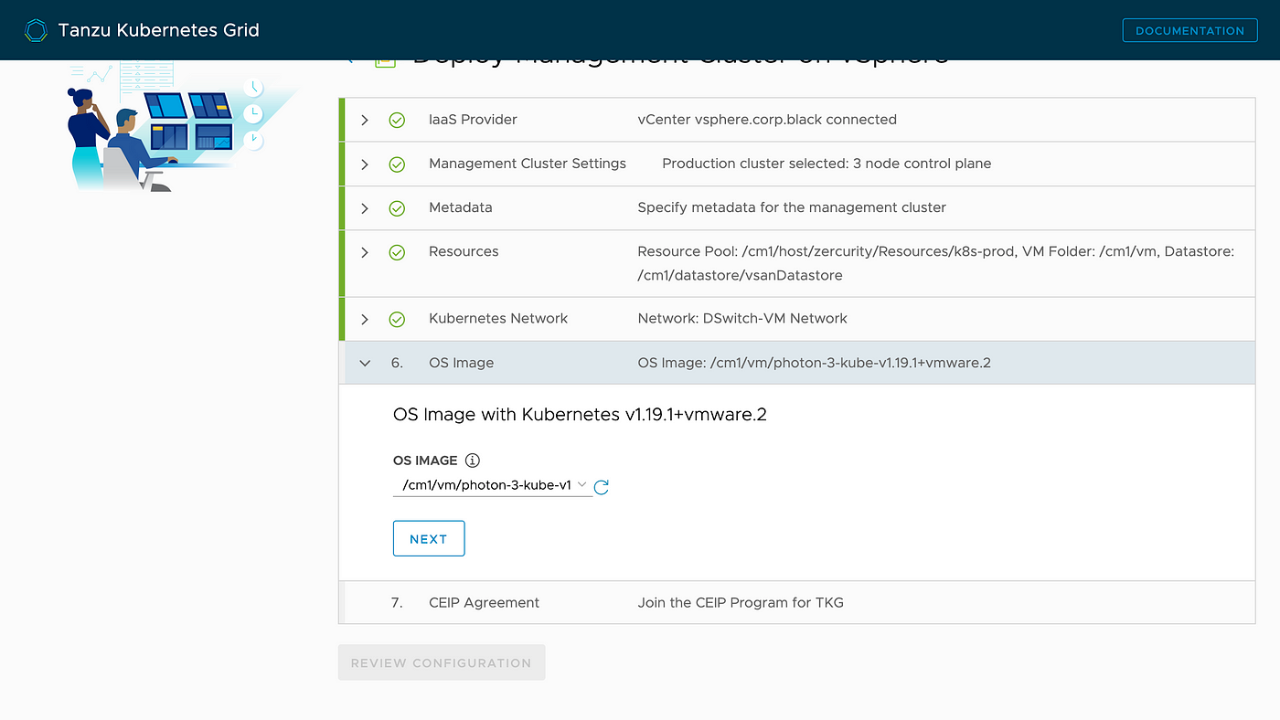Viewport: 1280px width, 720px height.
Task: Click the green check icon beside Management Cluster Settings
Action: pos(397,164)
